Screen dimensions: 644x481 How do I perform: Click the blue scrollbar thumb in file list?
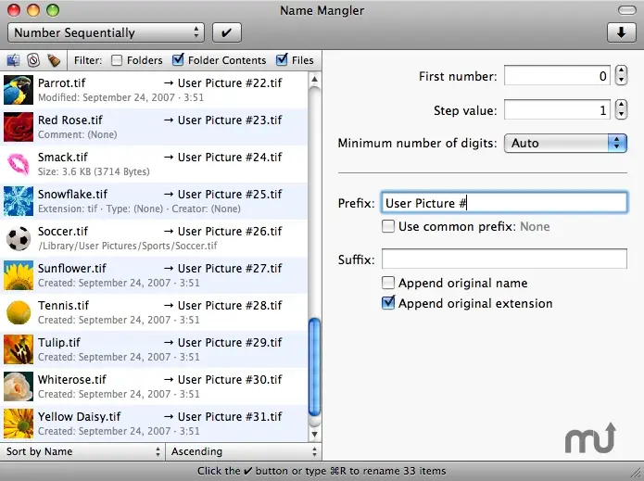click(314, 367)
